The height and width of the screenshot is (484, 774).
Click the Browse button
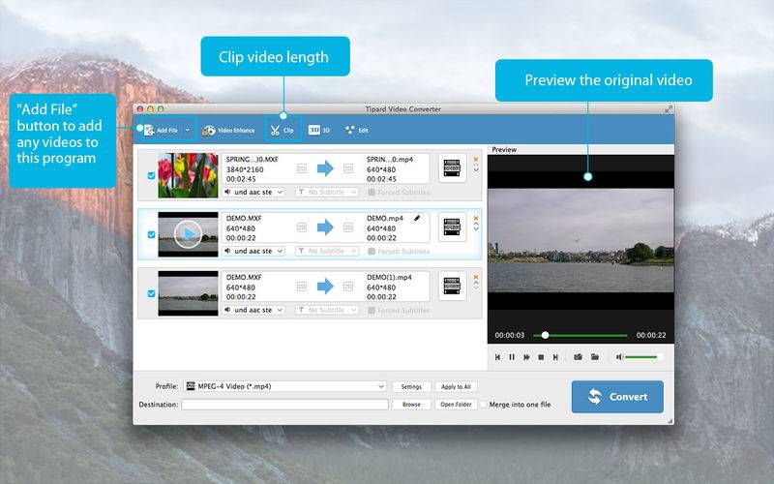411,405
